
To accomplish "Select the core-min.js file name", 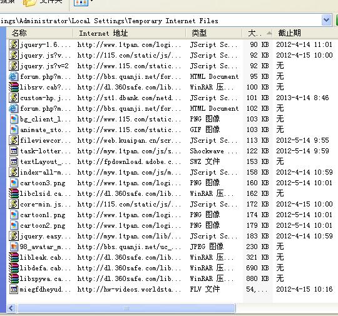I will (x=45, y=204).
